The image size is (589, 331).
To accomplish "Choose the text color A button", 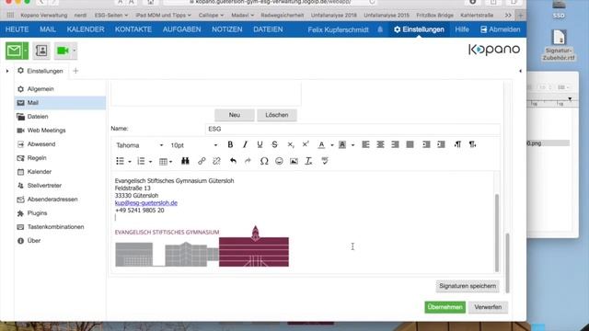I will point(321,145).
